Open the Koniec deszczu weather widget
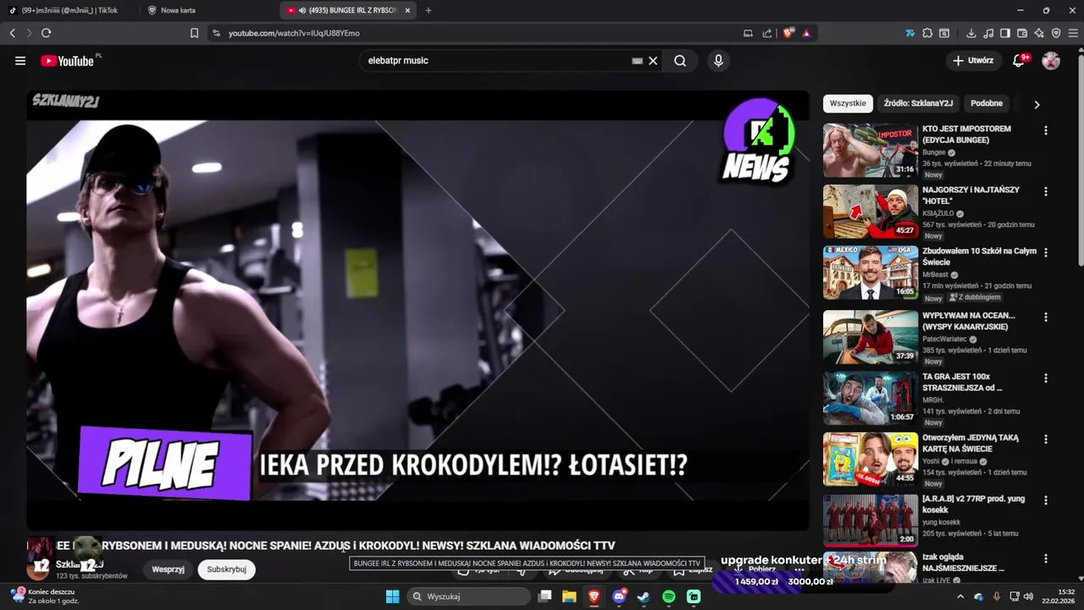The width and height of the screenshot is (1084, 610). (44, 596)
